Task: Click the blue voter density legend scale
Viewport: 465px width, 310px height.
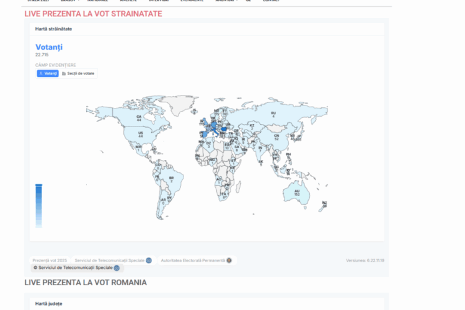Action: (38, 205)
